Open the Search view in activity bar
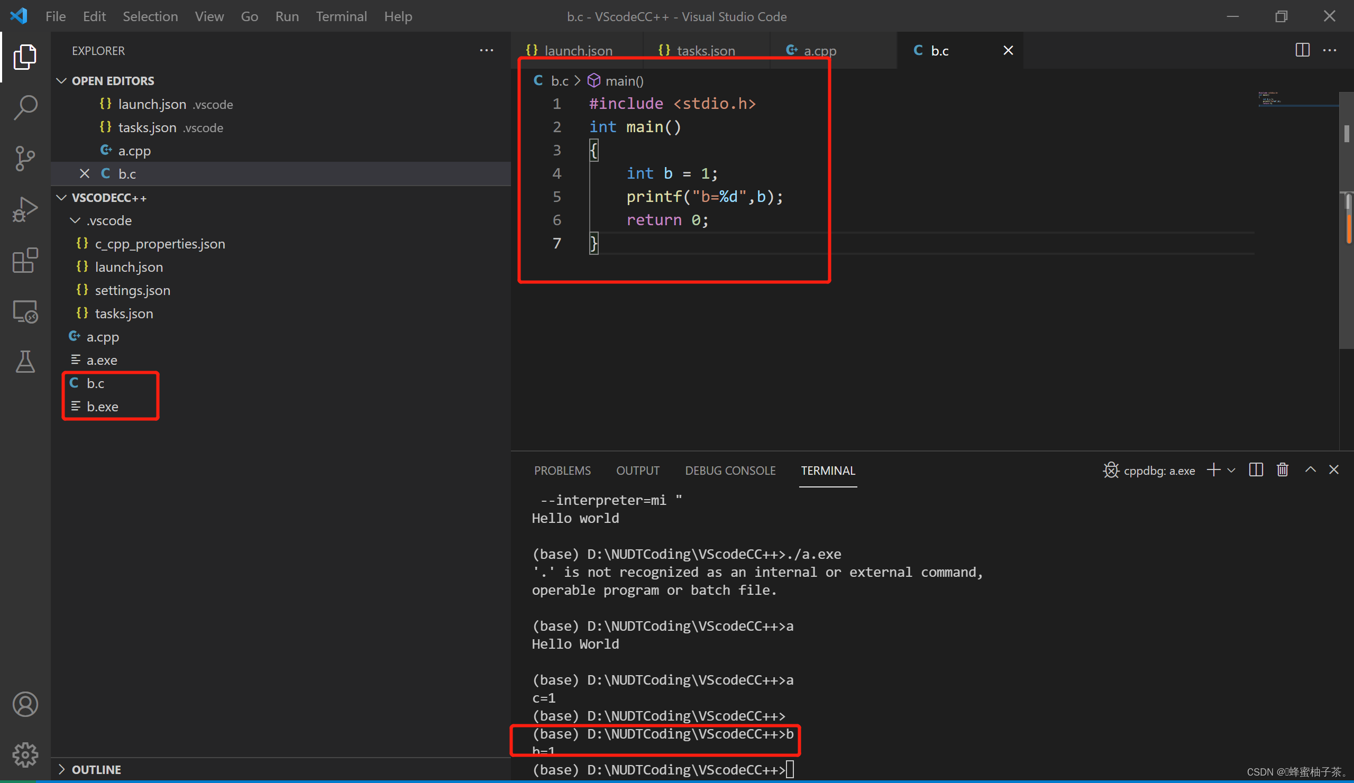This screenshot has width=1354, height=783. click(25, 107)
